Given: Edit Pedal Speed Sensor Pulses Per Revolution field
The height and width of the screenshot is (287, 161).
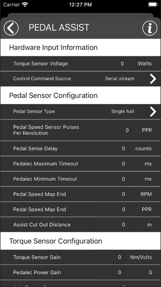Looking at the screenshot, I should 115,130.
